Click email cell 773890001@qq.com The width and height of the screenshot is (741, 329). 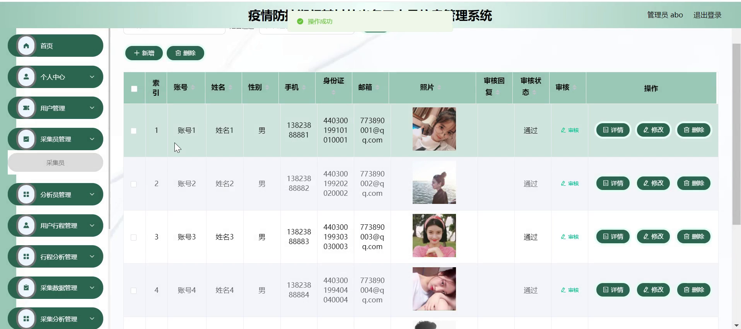(x=372, y=131)
